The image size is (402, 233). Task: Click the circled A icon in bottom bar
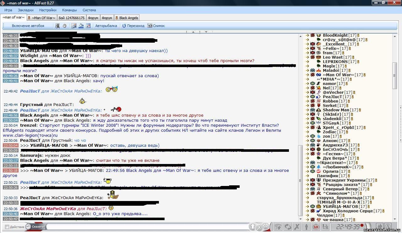388,226
